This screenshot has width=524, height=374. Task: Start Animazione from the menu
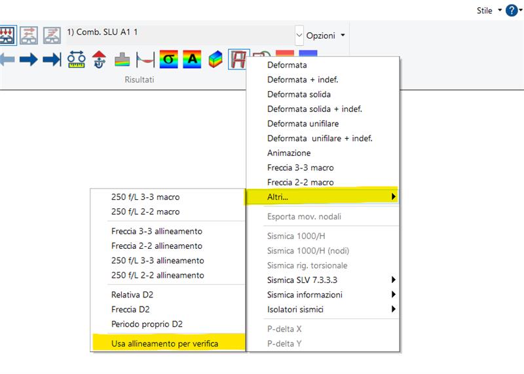pos(323,153)
